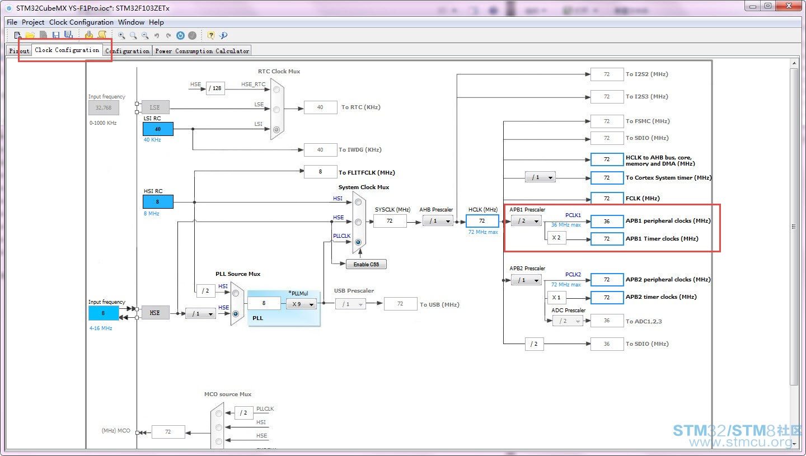Select LSE in the RTC Clock Mux
The width and height of the screenshot is (806, 456).
tap(277, 109)
